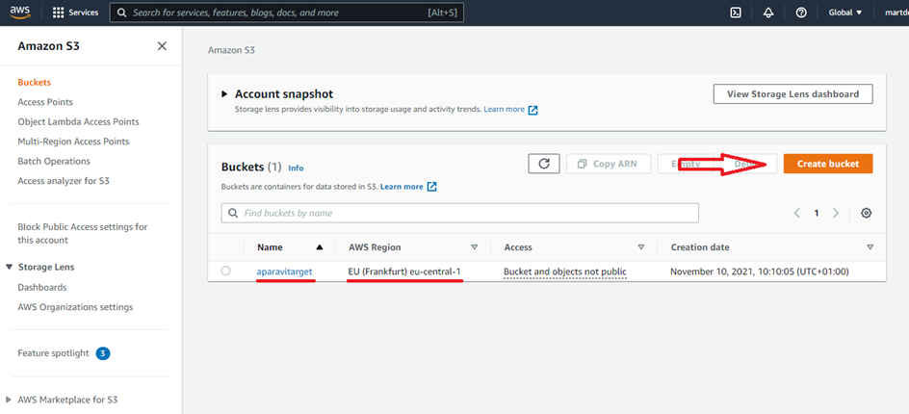Navigate to Batch Operations
This screenshot has height=414, width=909.
(x=54, y=161)
